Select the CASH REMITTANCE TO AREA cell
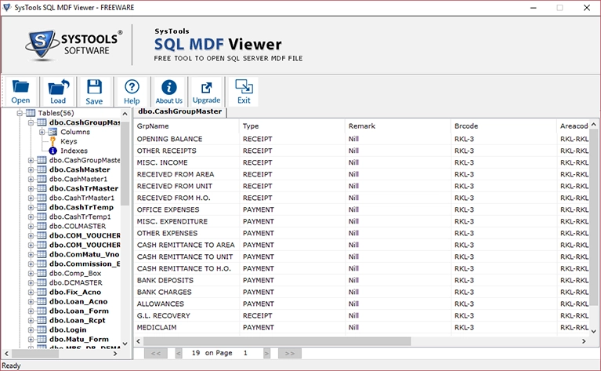This screenshot has height=371, width=601. [186, 246]
